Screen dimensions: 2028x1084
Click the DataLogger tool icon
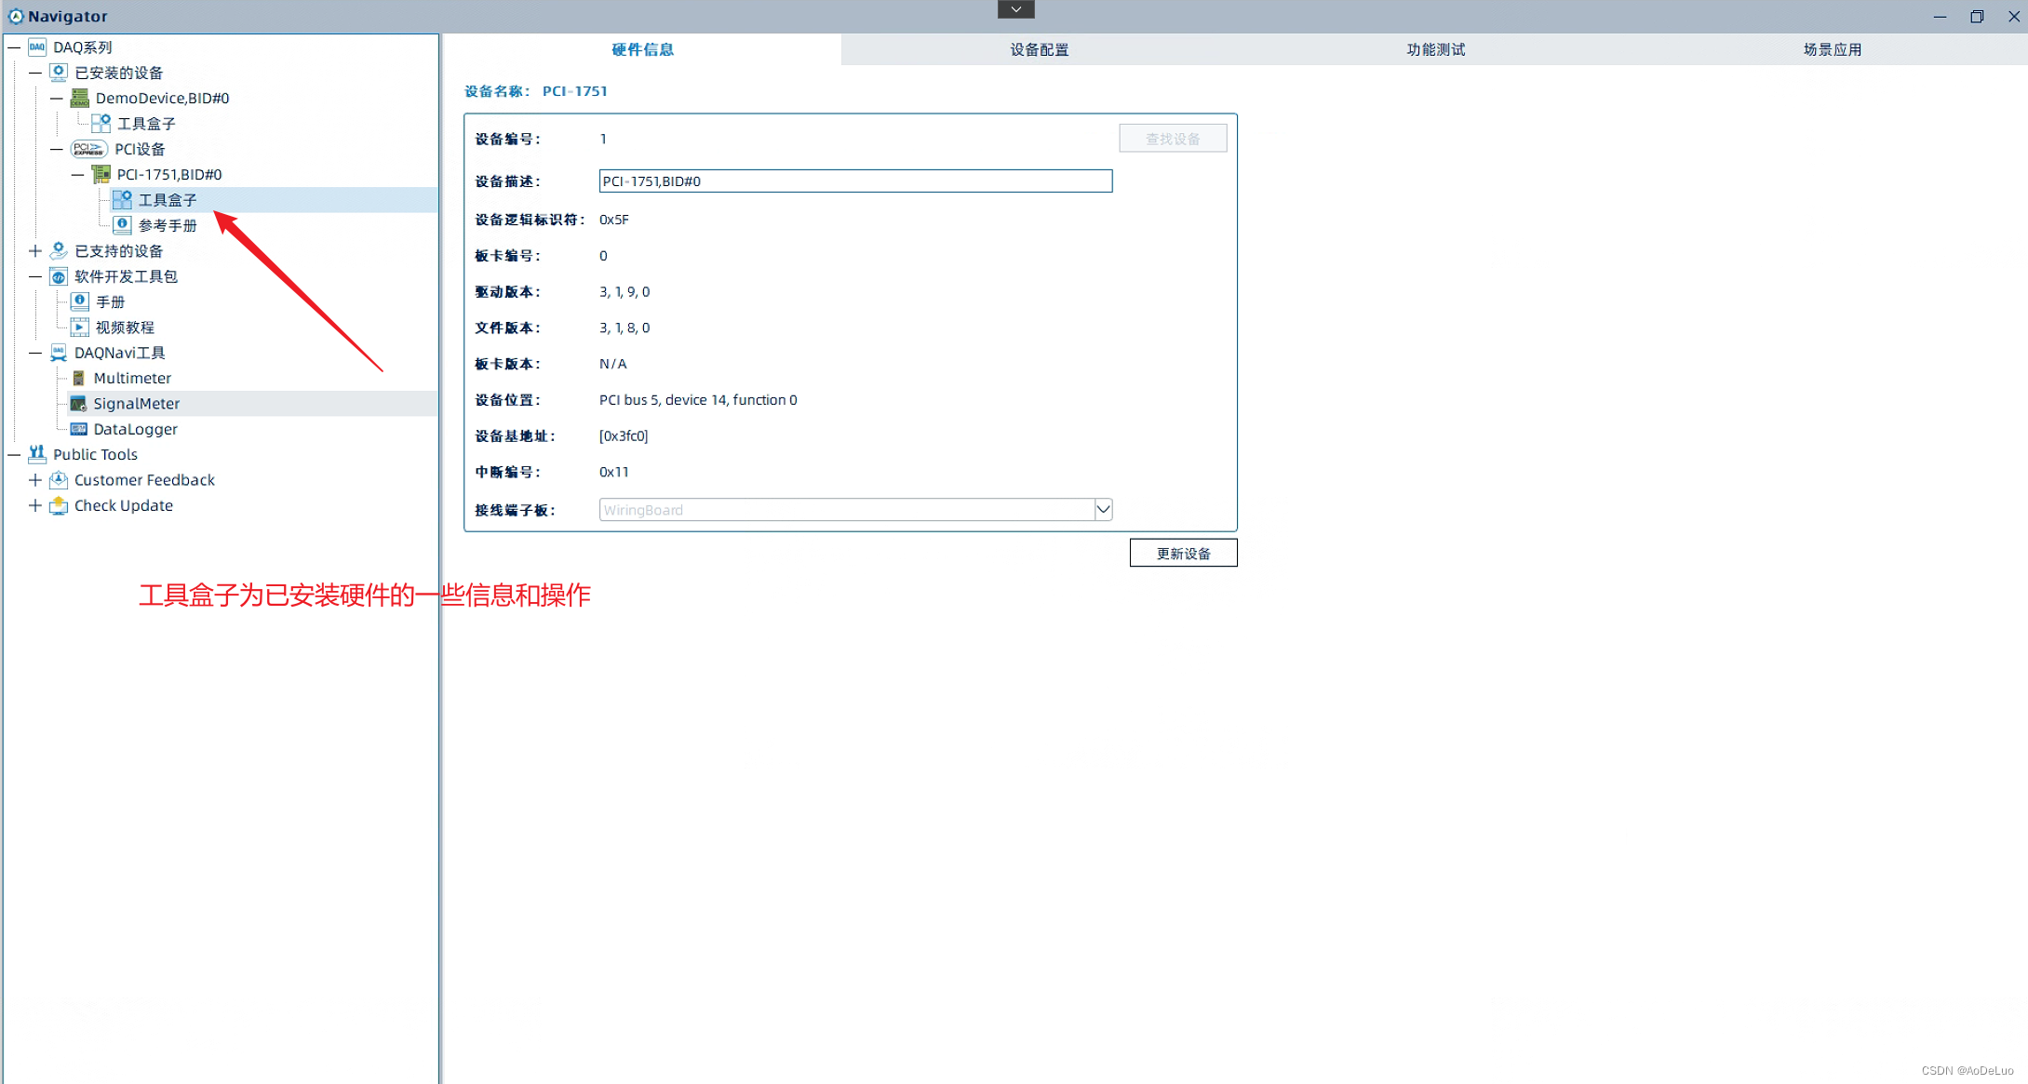pos(79,429)
